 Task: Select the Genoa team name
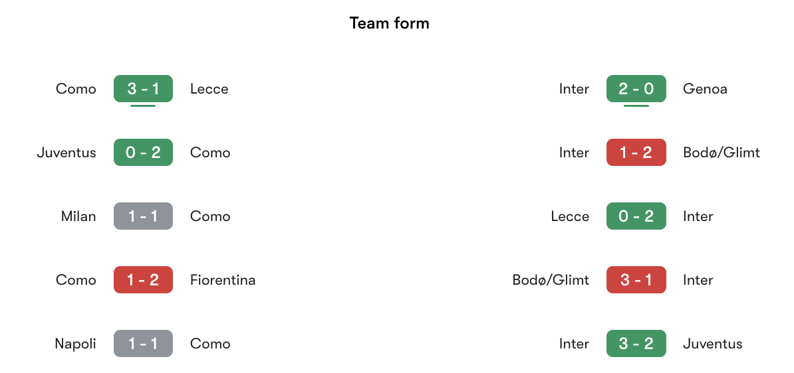(705, 89)
